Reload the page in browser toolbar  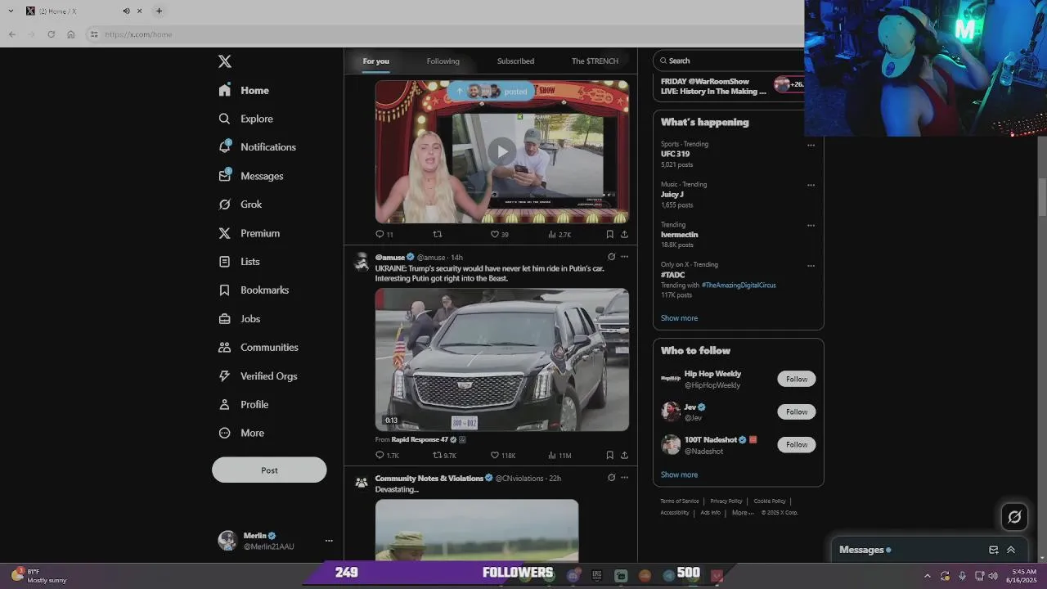pyautogui.click(x=51, y=34)
